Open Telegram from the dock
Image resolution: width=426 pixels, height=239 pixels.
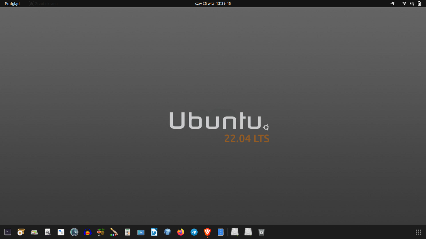[194, 232]
